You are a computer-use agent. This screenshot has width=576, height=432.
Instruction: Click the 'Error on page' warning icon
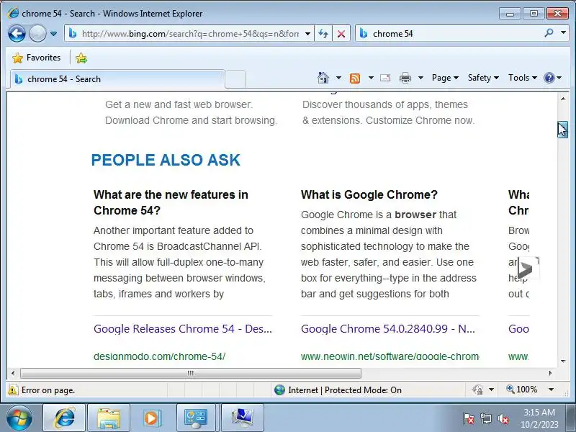point(13,390)
